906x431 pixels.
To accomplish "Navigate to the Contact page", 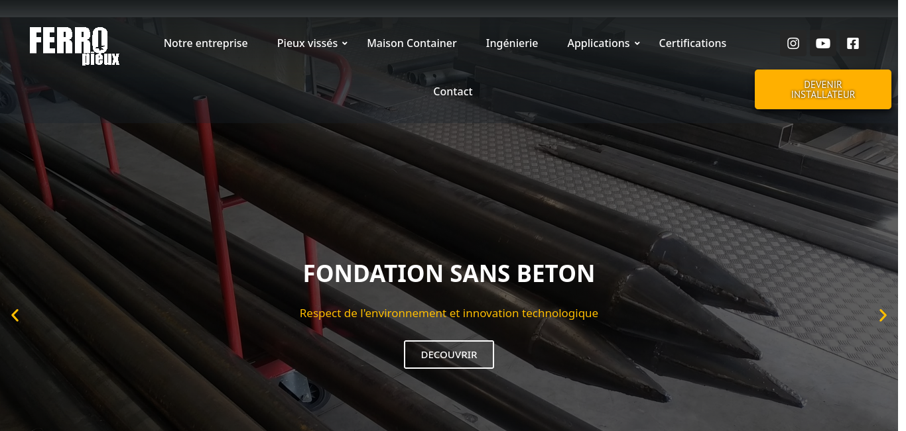I will click(453, 91).
